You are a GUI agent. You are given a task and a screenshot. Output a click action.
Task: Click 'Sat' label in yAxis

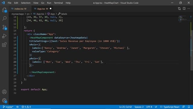click(x=97, y=62)
